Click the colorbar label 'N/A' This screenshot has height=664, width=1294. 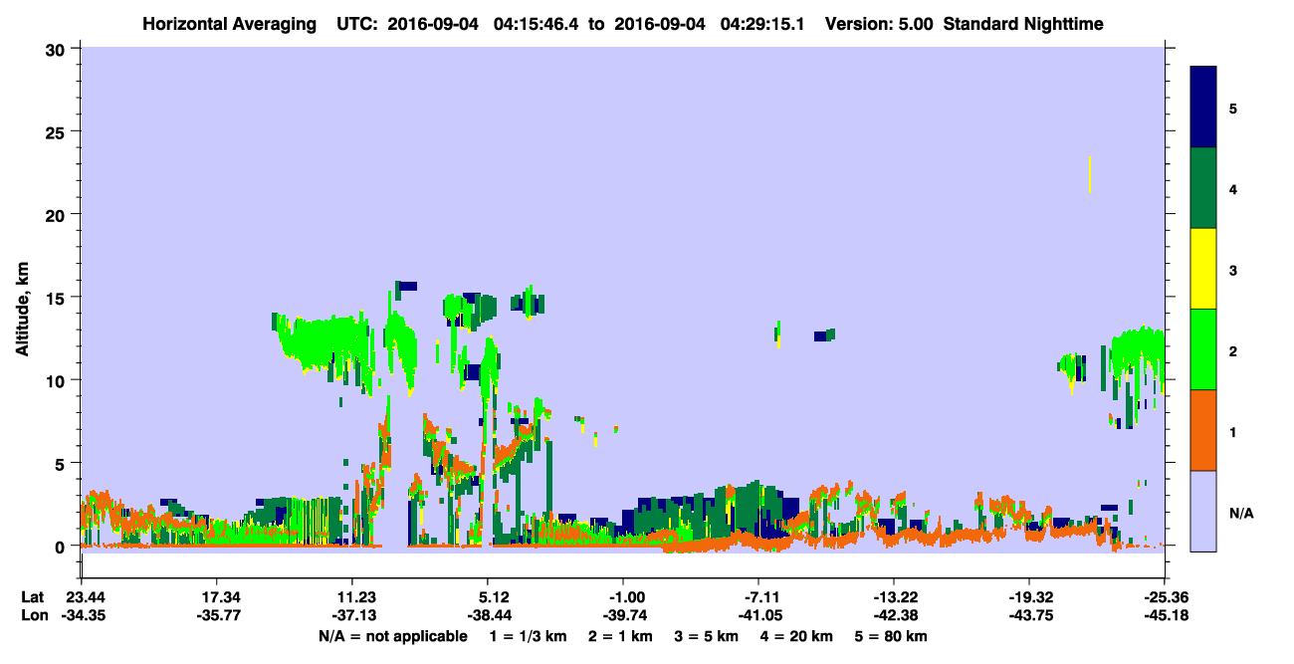pyautogui.click(x=1241, y=513)
